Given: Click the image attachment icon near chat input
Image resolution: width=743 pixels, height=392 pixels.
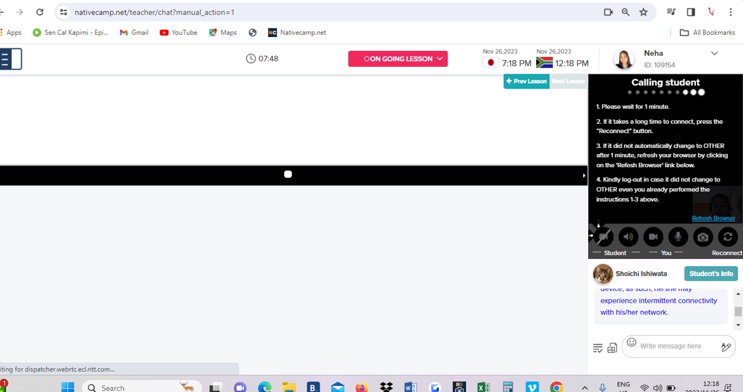Looking at the screenshot, I should 612,347.
